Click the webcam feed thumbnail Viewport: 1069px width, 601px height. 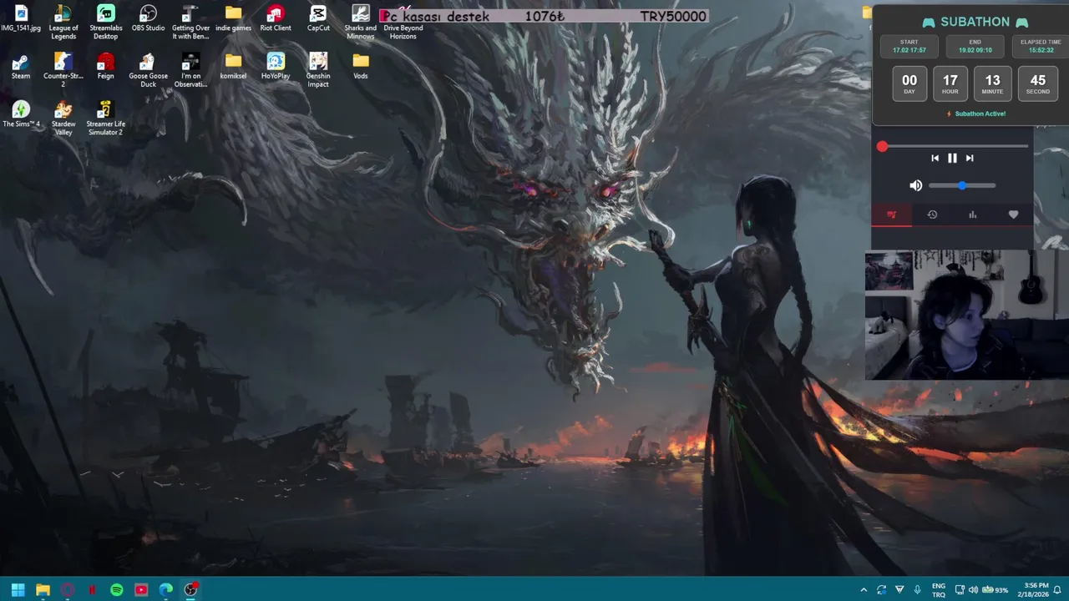(966, 316)
